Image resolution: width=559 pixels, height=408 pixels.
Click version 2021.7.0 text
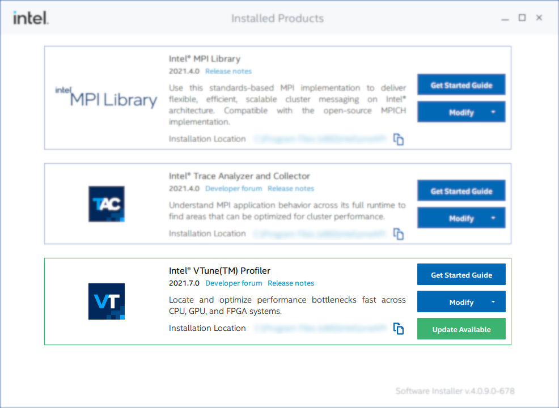point(184,283)
